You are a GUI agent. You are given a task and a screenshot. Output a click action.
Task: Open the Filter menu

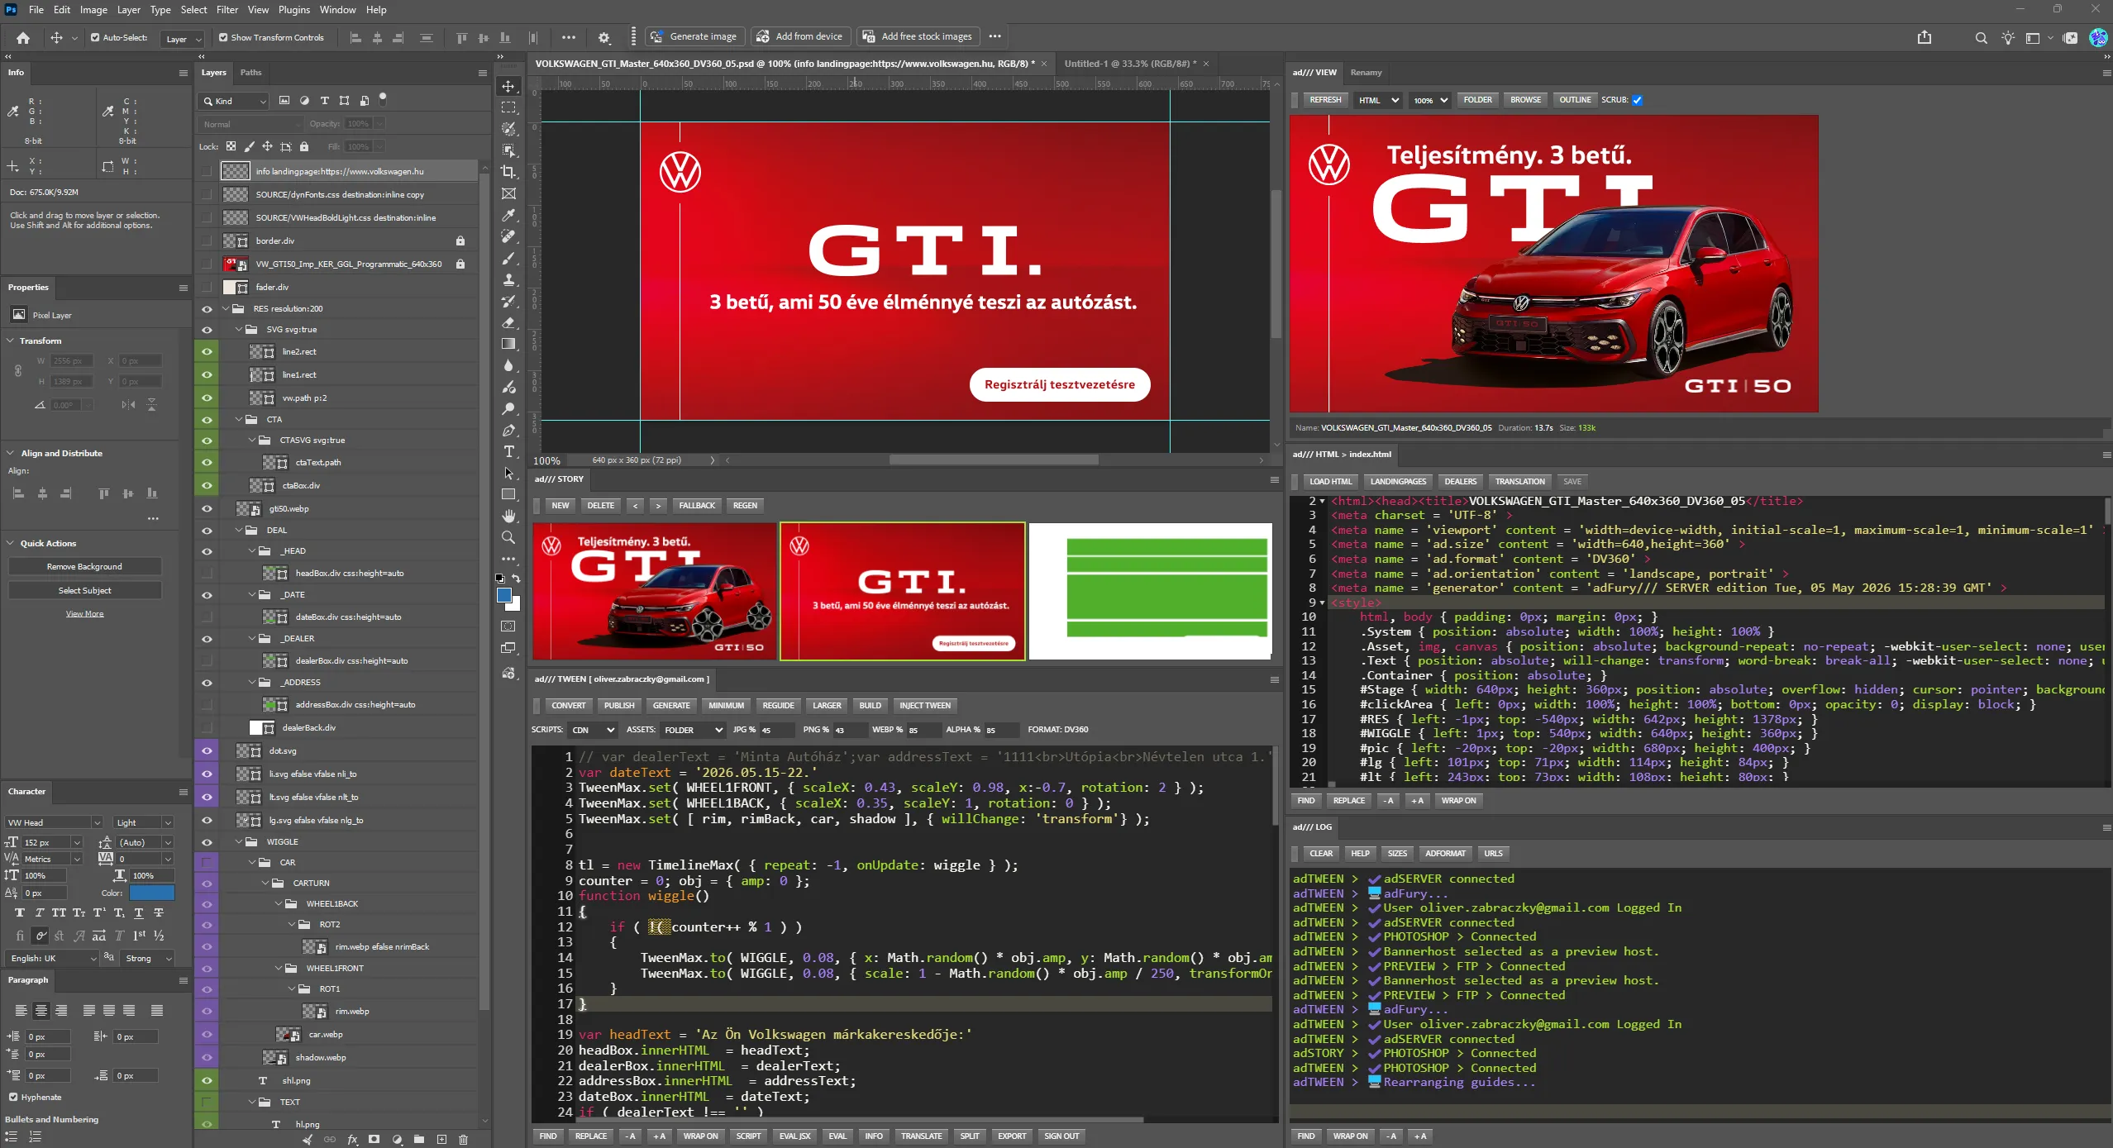(227, 10)
